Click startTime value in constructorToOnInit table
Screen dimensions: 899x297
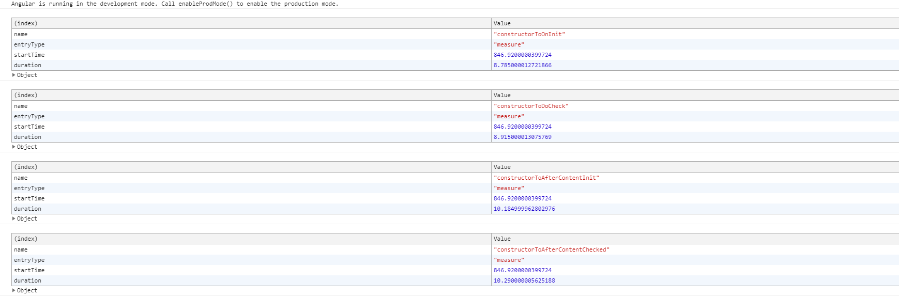[x=523, y=55]
